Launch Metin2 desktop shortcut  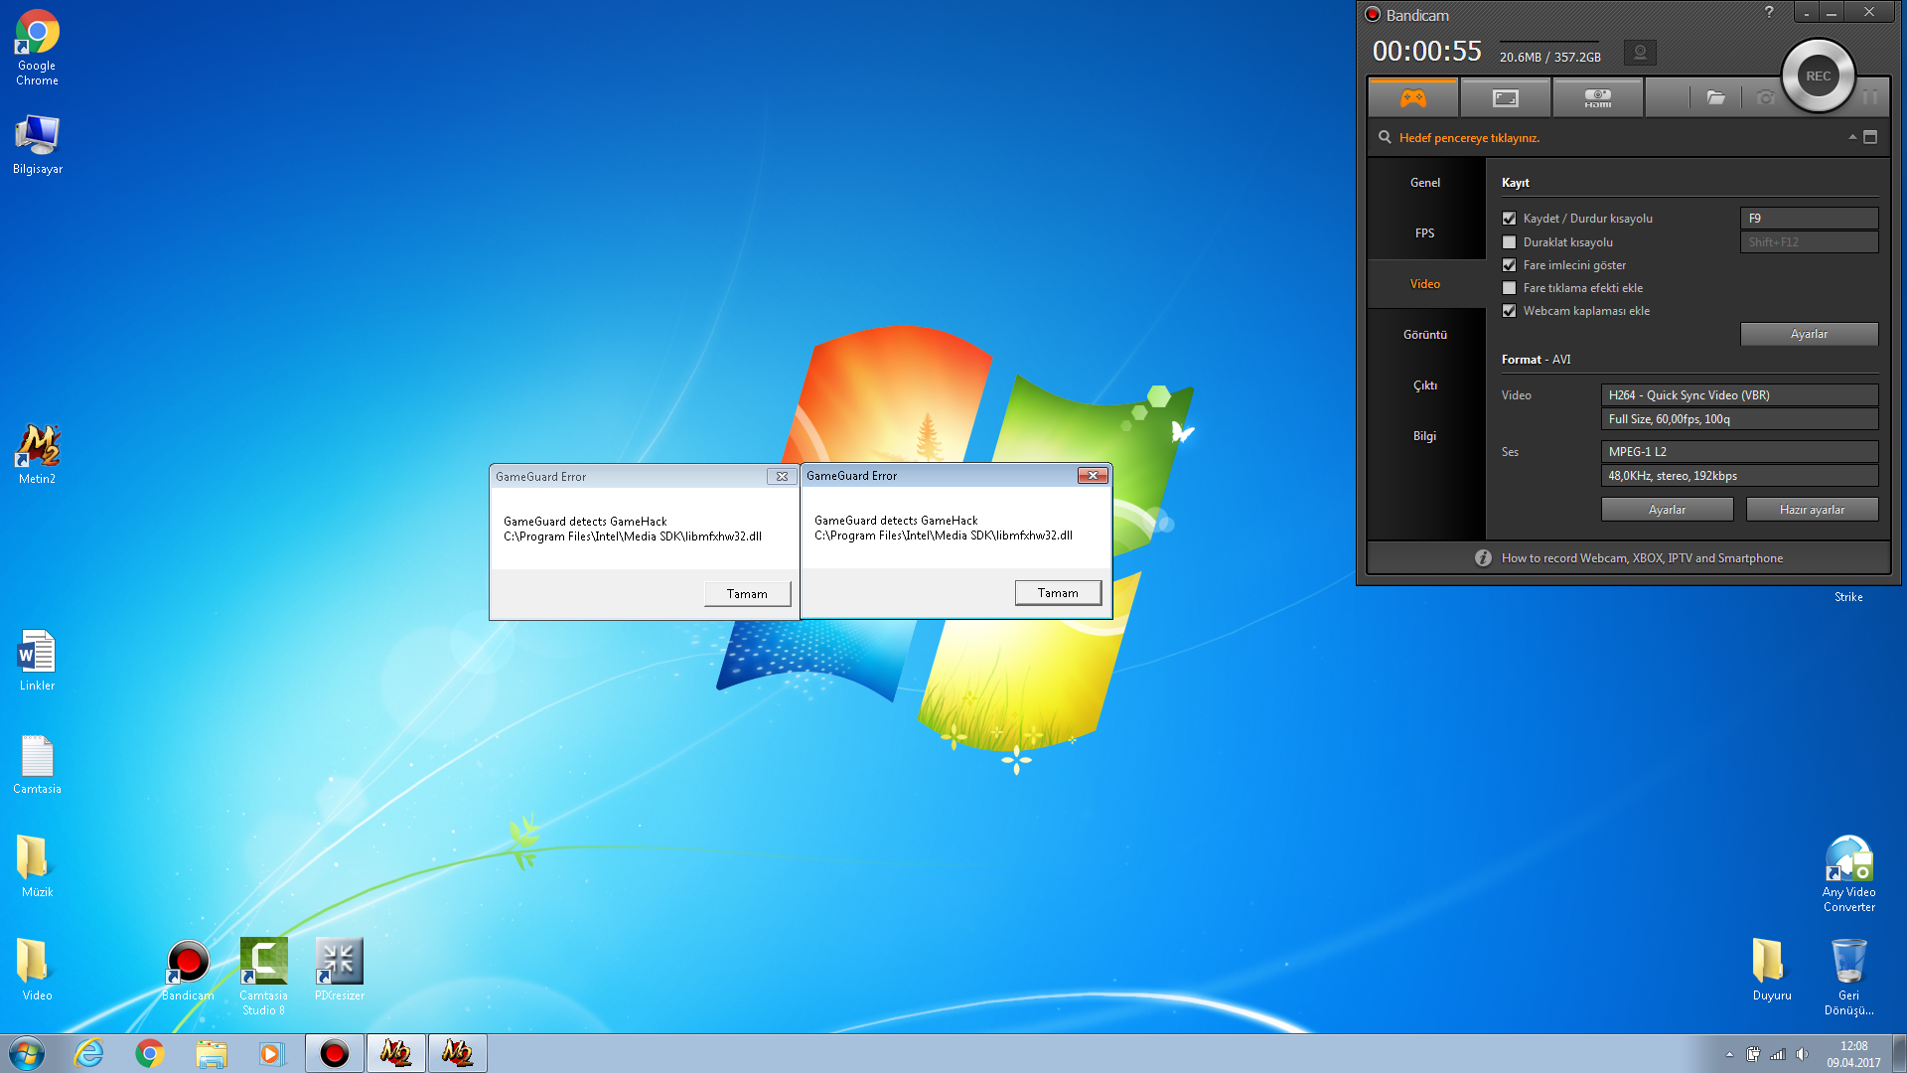click(37, 454)
